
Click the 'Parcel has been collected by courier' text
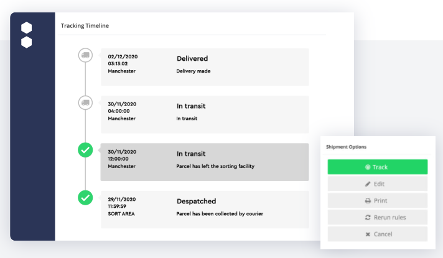220,214
